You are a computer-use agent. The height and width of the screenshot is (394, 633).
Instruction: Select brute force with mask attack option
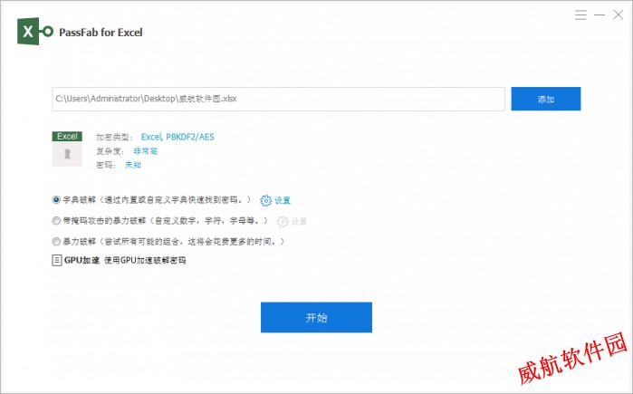pyautogui.click(x=56, y=220)
